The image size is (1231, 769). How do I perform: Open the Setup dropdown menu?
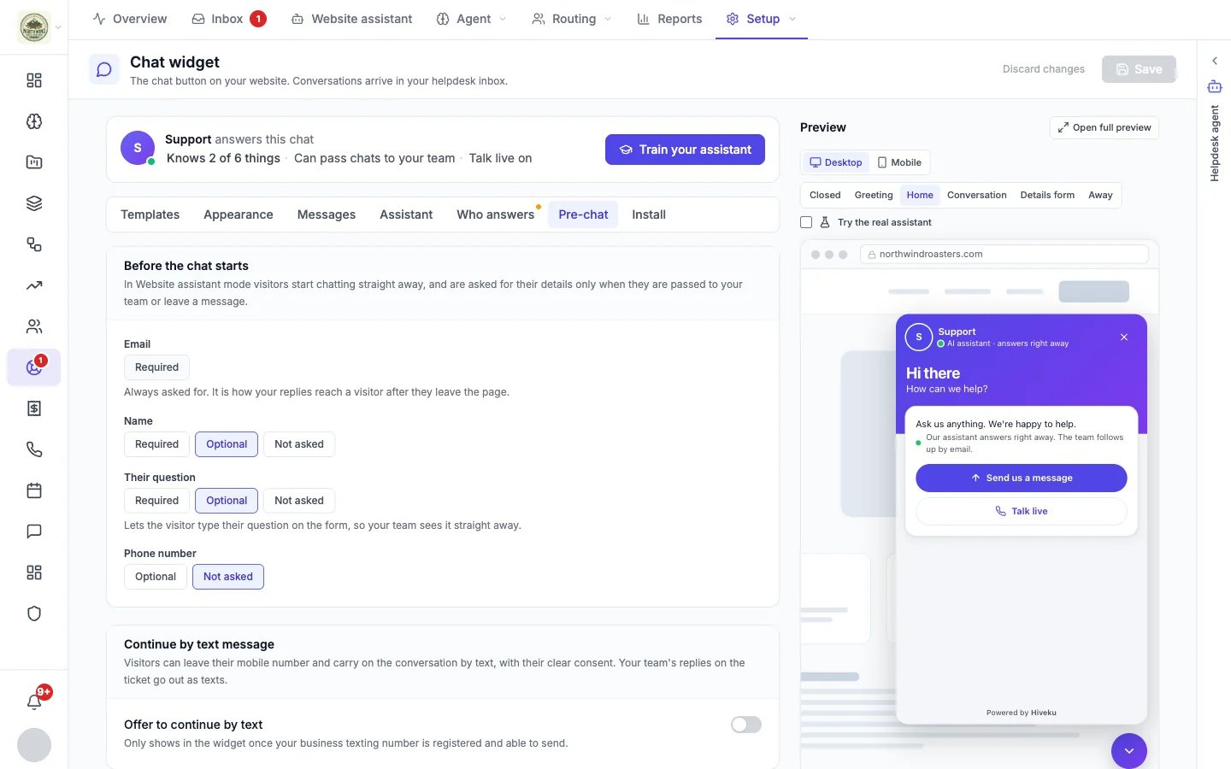click(762, 19)
